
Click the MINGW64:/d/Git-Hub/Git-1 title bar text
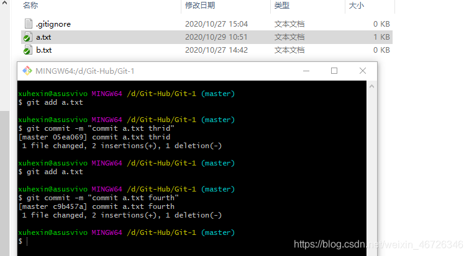click(84, 71)
